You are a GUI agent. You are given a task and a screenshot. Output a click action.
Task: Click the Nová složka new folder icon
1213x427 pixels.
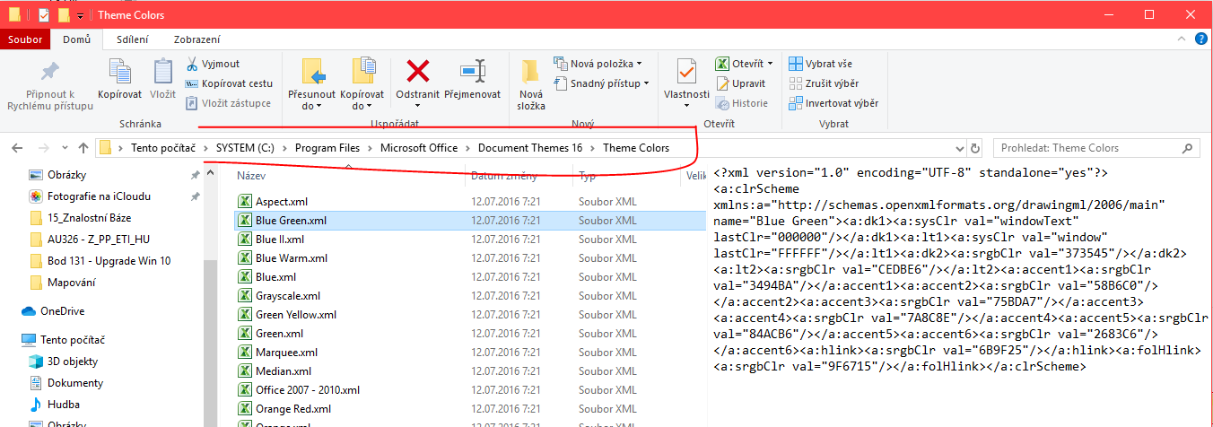[x=530, y=72]
